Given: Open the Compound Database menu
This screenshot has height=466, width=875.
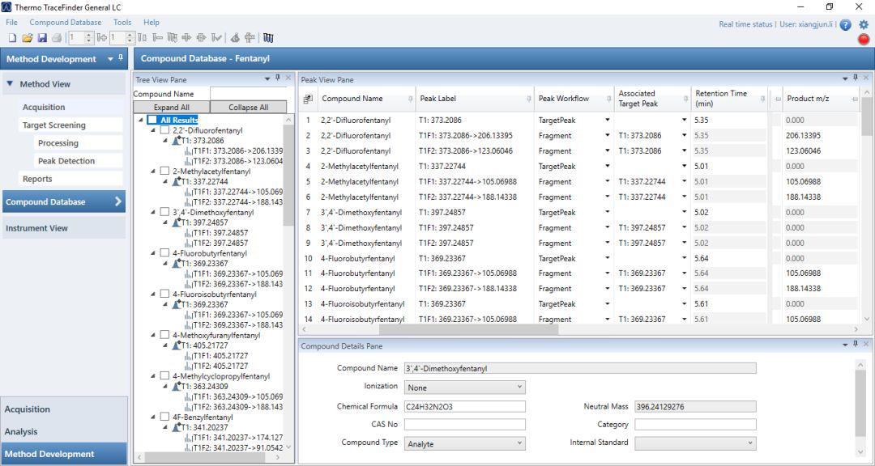Looking at the screenshot, I should click(x=66, y=23).
